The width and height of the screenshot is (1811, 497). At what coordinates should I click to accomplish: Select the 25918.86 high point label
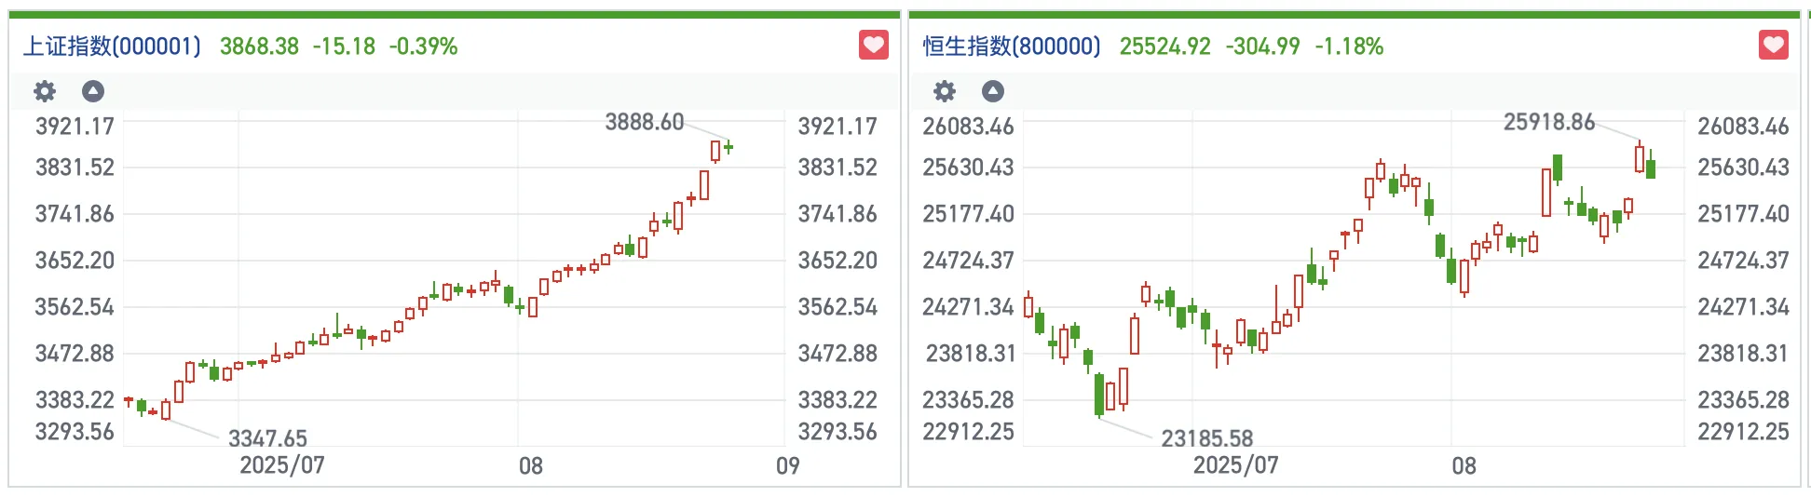[x=1548, y=122]
